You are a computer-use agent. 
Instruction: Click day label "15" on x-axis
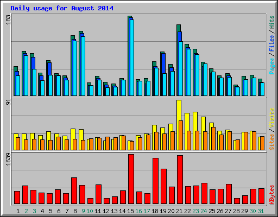point(130,211)
